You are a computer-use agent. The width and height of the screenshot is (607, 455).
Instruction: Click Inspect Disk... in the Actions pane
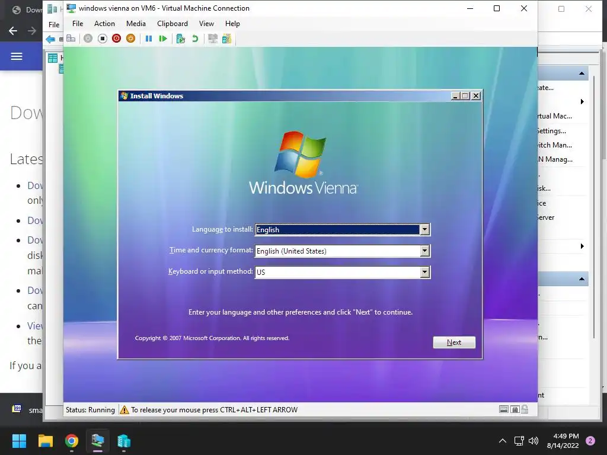coord(544,188)
